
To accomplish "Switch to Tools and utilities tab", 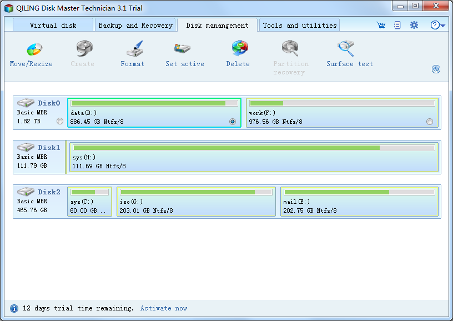I will point(300,26).
